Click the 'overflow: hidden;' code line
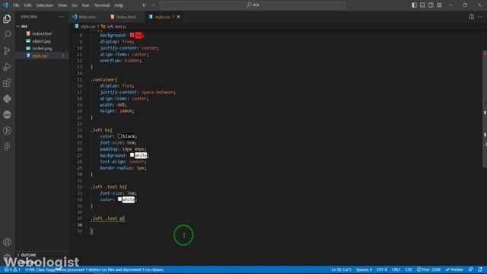Image resolution: width=487 pixels, height=274 pixels. (x=120, y=61)
